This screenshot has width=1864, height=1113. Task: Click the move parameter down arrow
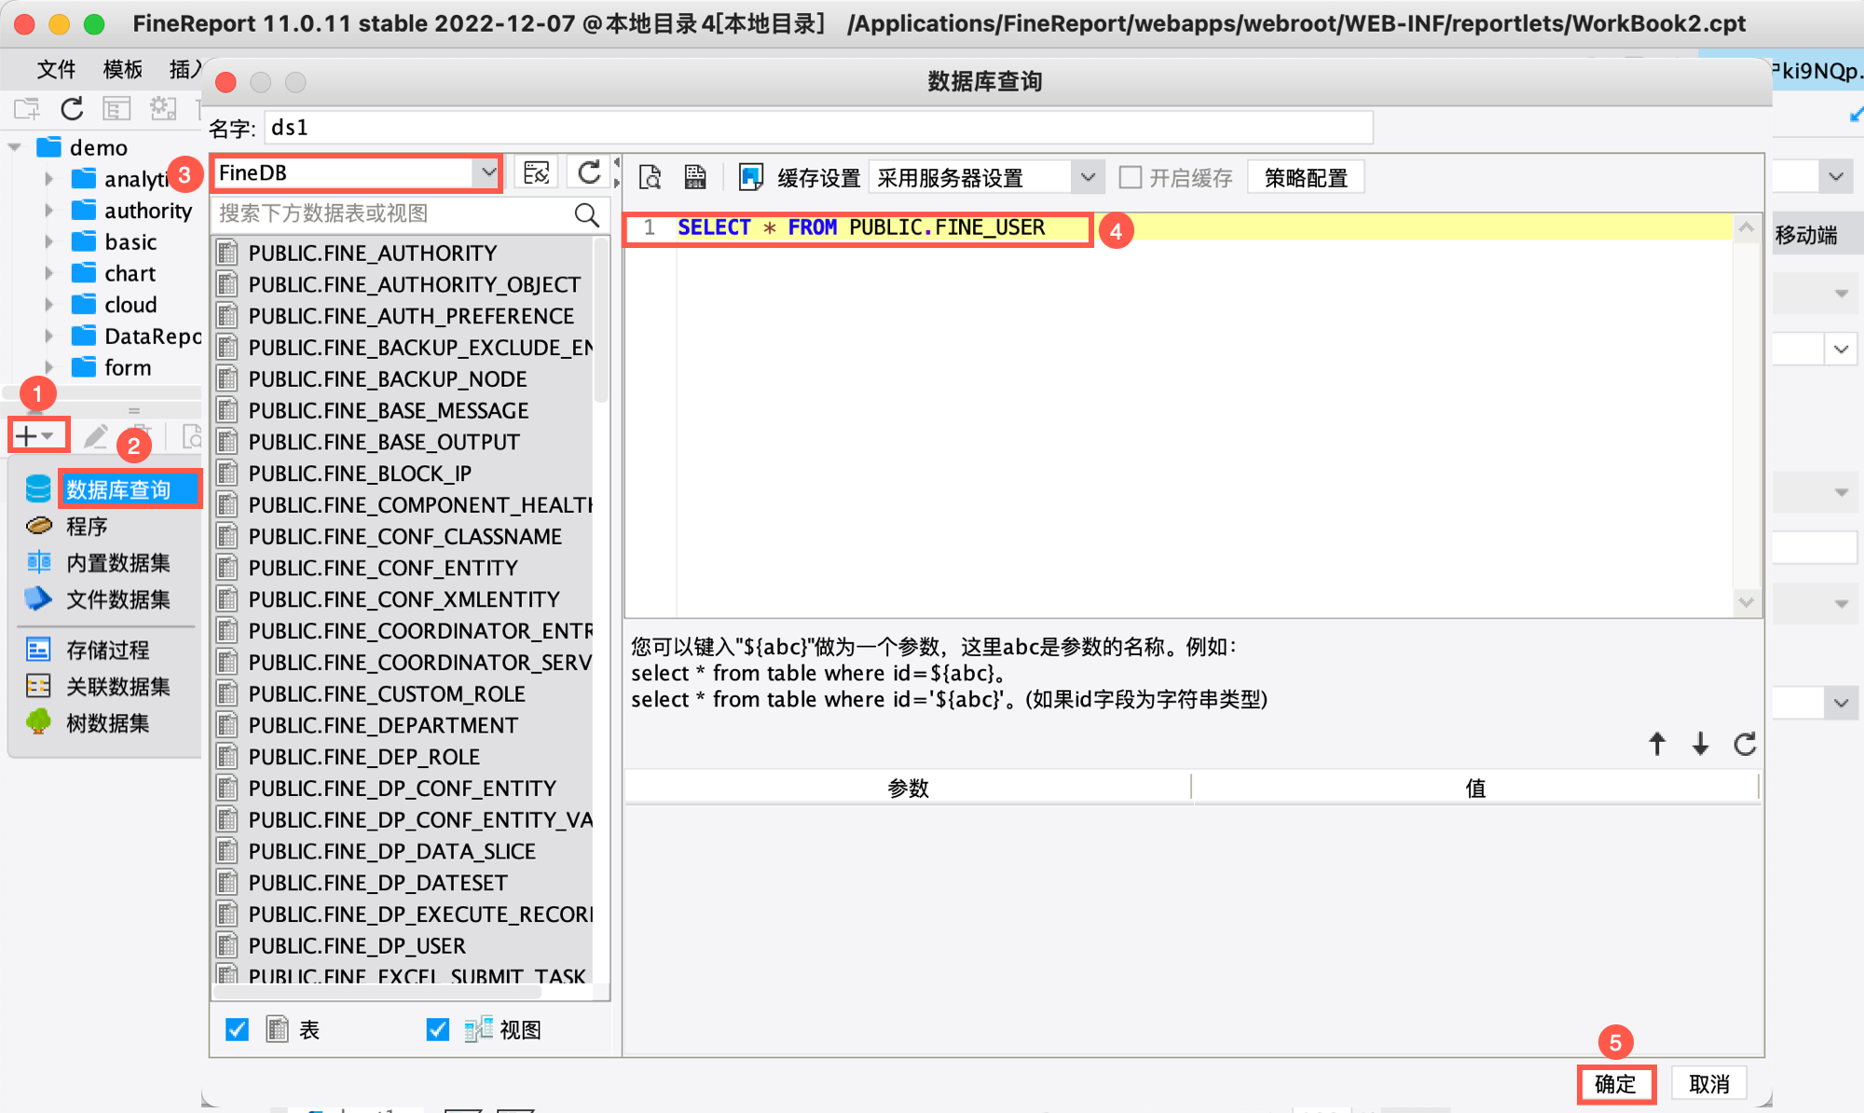click(1701, 744)
